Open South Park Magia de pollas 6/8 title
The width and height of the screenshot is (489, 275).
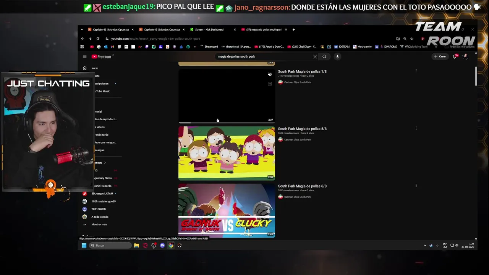click(x=302, y=186)
